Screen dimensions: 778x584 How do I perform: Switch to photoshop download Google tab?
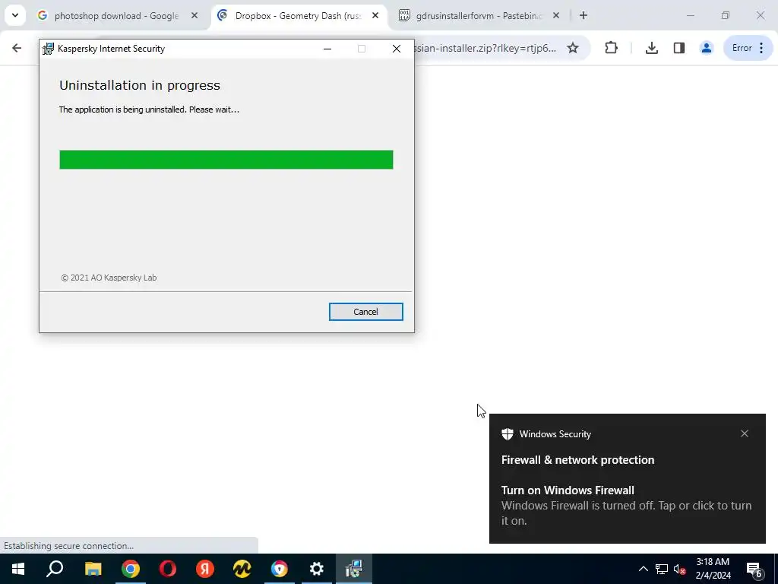click(116, 16)
